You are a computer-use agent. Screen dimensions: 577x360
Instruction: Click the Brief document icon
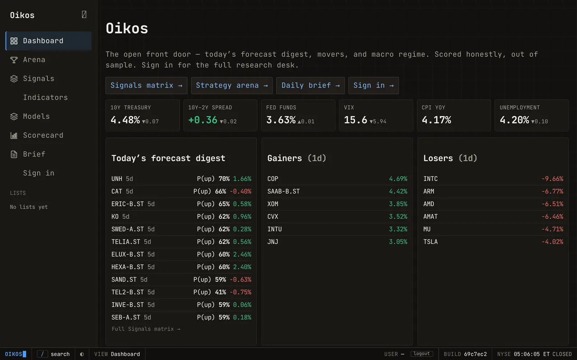[14, 154]
